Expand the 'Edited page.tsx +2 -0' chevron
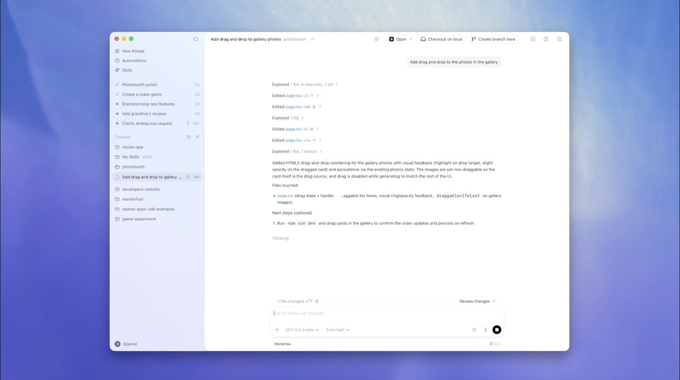Image resolution: width=680 pixels, height=380 pixels. click(318, 129)
